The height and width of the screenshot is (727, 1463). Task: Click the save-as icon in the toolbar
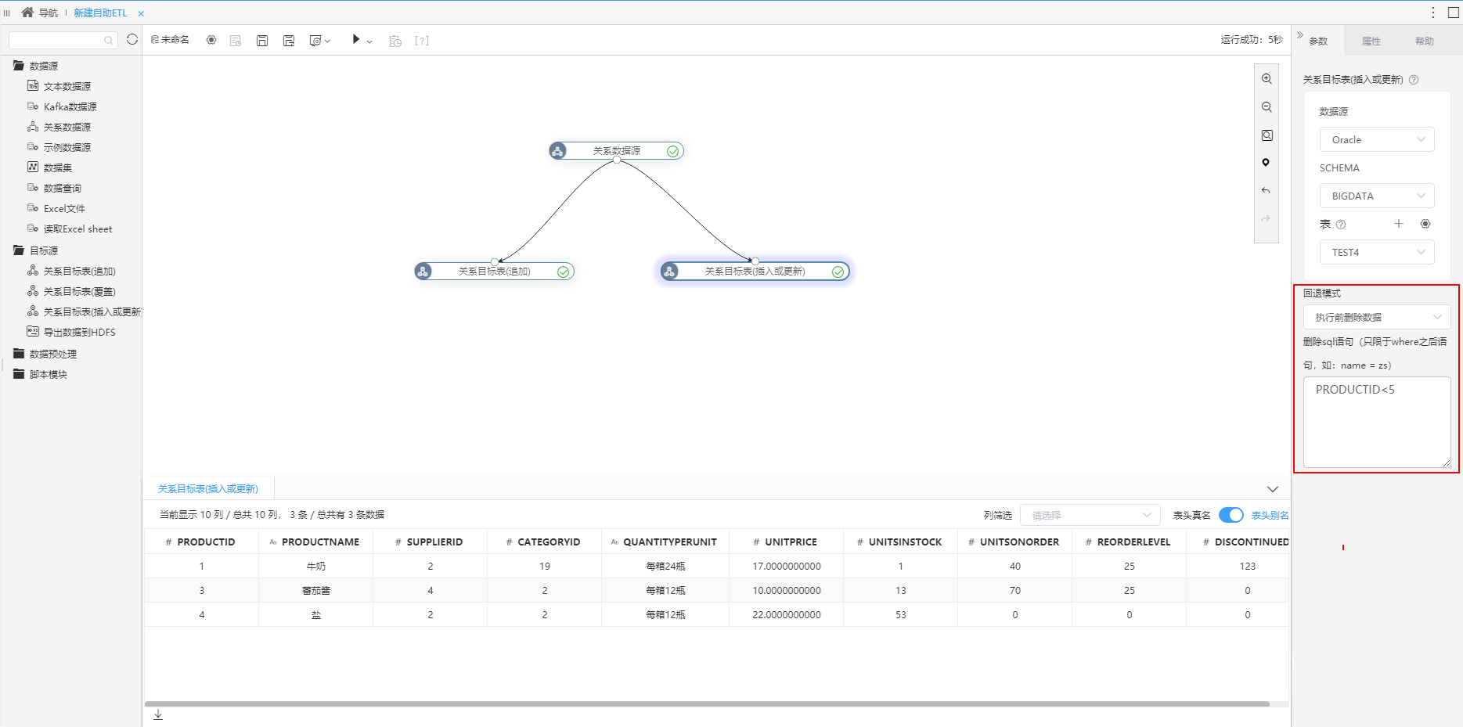(289, 41)
